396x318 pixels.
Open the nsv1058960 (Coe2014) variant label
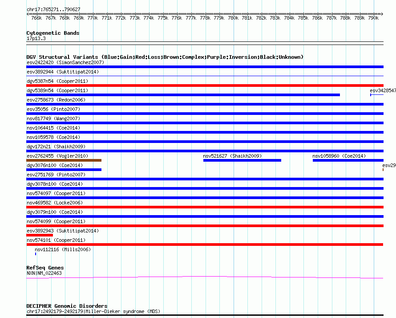pyautogui.click(x=339, y=156)
